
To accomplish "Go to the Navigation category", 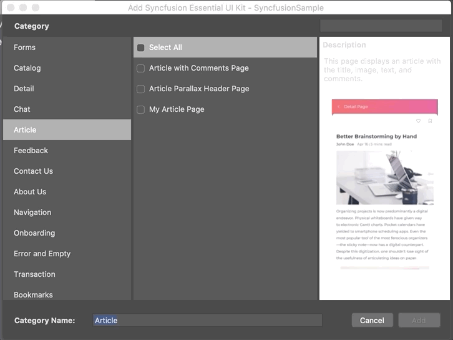I will pos(32,212).
